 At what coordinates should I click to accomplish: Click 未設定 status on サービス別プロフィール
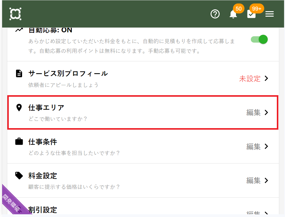250,79
